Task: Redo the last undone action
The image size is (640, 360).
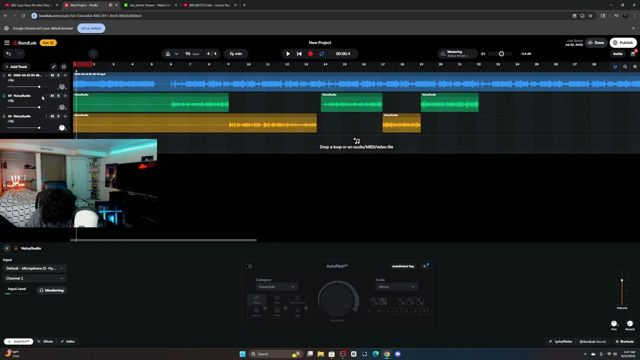Action: (20, 53)
